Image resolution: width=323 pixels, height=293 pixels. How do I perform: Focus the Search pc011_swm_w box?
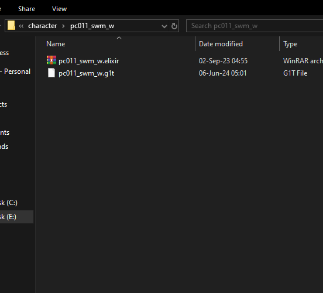255,26
